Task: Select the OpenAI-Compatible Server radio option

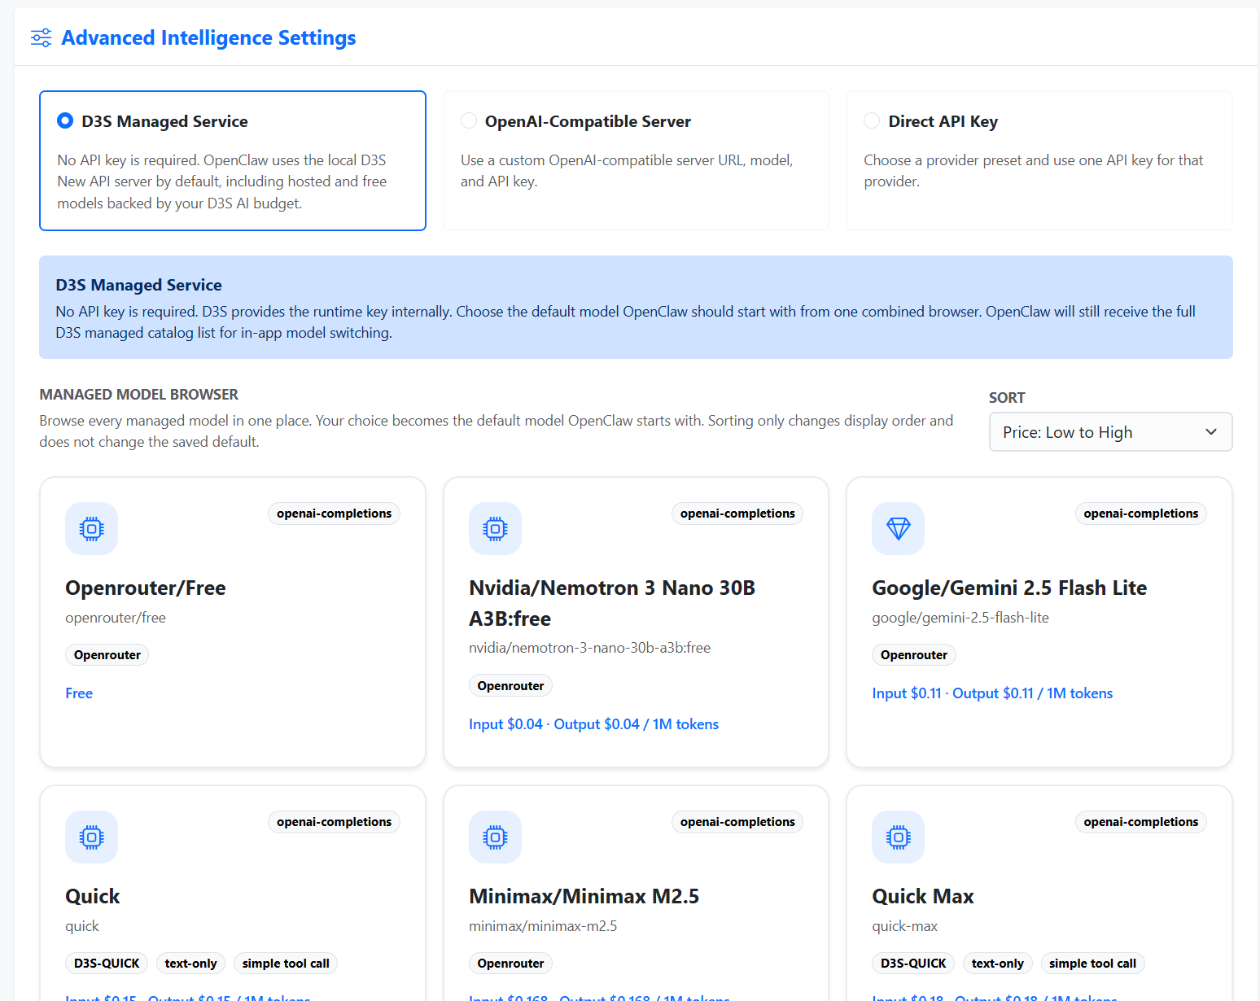Action: 469,121
